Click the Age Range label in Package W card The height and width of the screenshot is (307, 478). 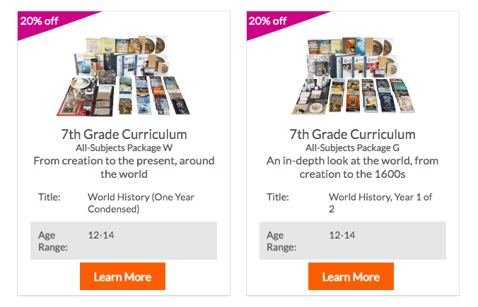click(53, 241)
